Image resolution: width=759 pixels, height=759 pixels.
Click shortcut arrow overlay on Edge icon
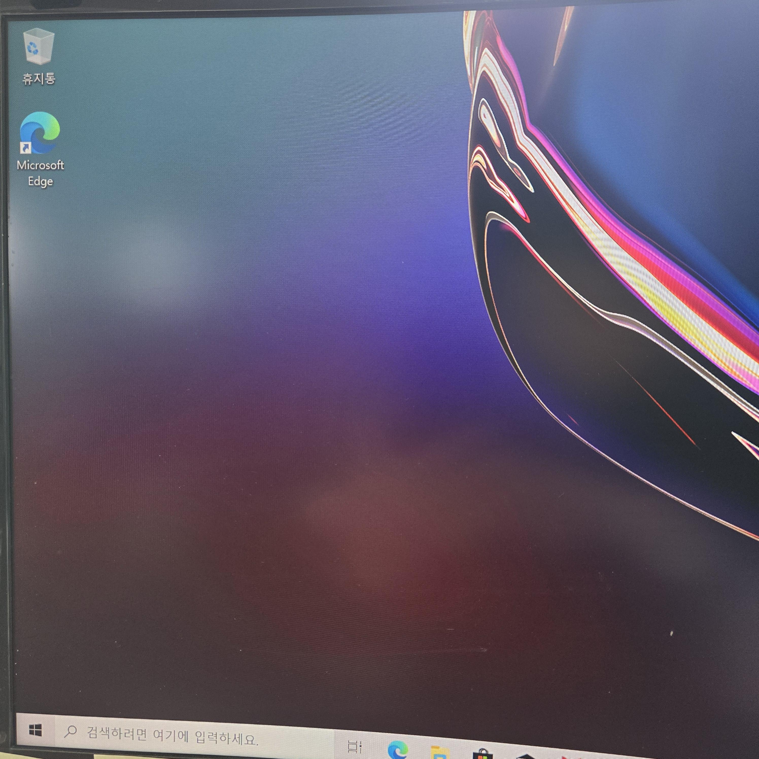26,148
